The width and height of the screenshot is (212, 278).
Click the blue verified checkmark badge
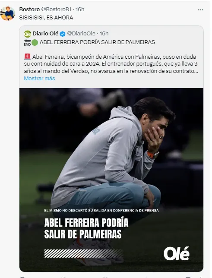63,34
